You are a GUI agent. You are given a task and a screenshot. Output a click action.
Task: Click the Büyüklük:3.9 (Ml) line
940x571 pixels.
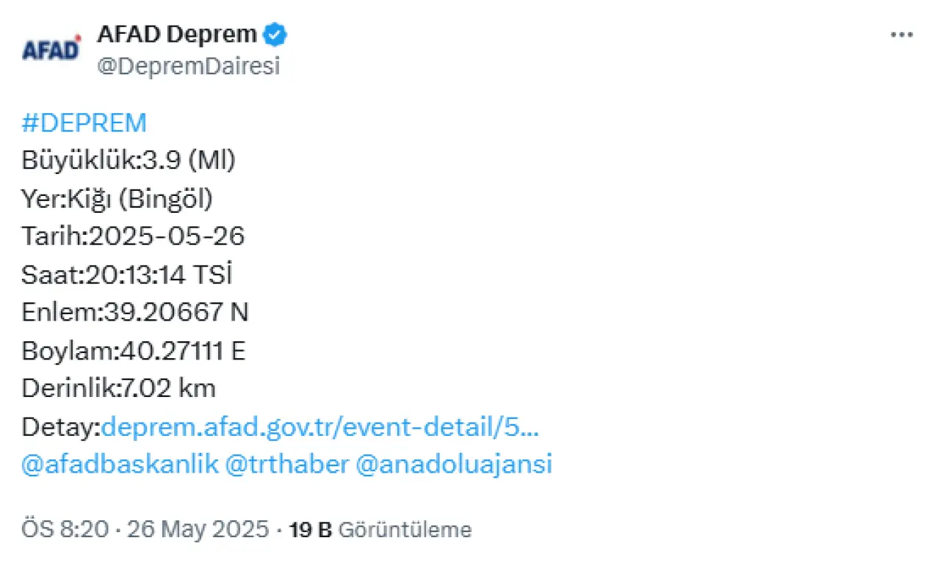(129, 160)
